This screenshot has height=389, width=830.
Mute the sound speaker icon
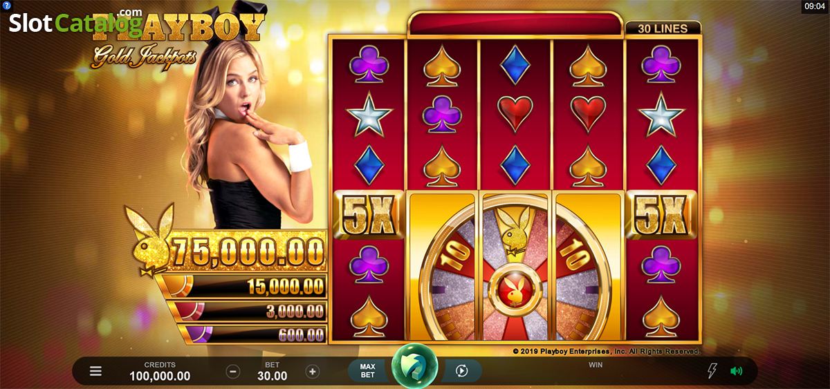(737, 371)
